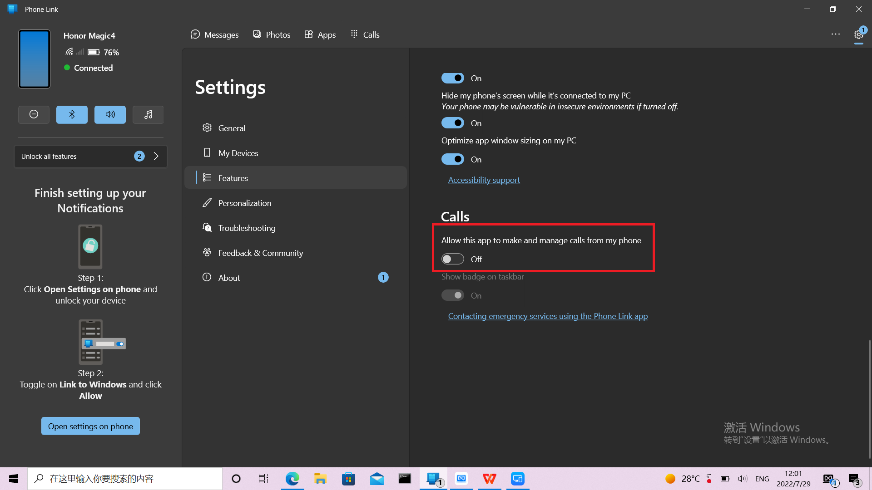Open the Windows Start menu
The width and height of the screenshot is (872, 490).
point(14,479)
